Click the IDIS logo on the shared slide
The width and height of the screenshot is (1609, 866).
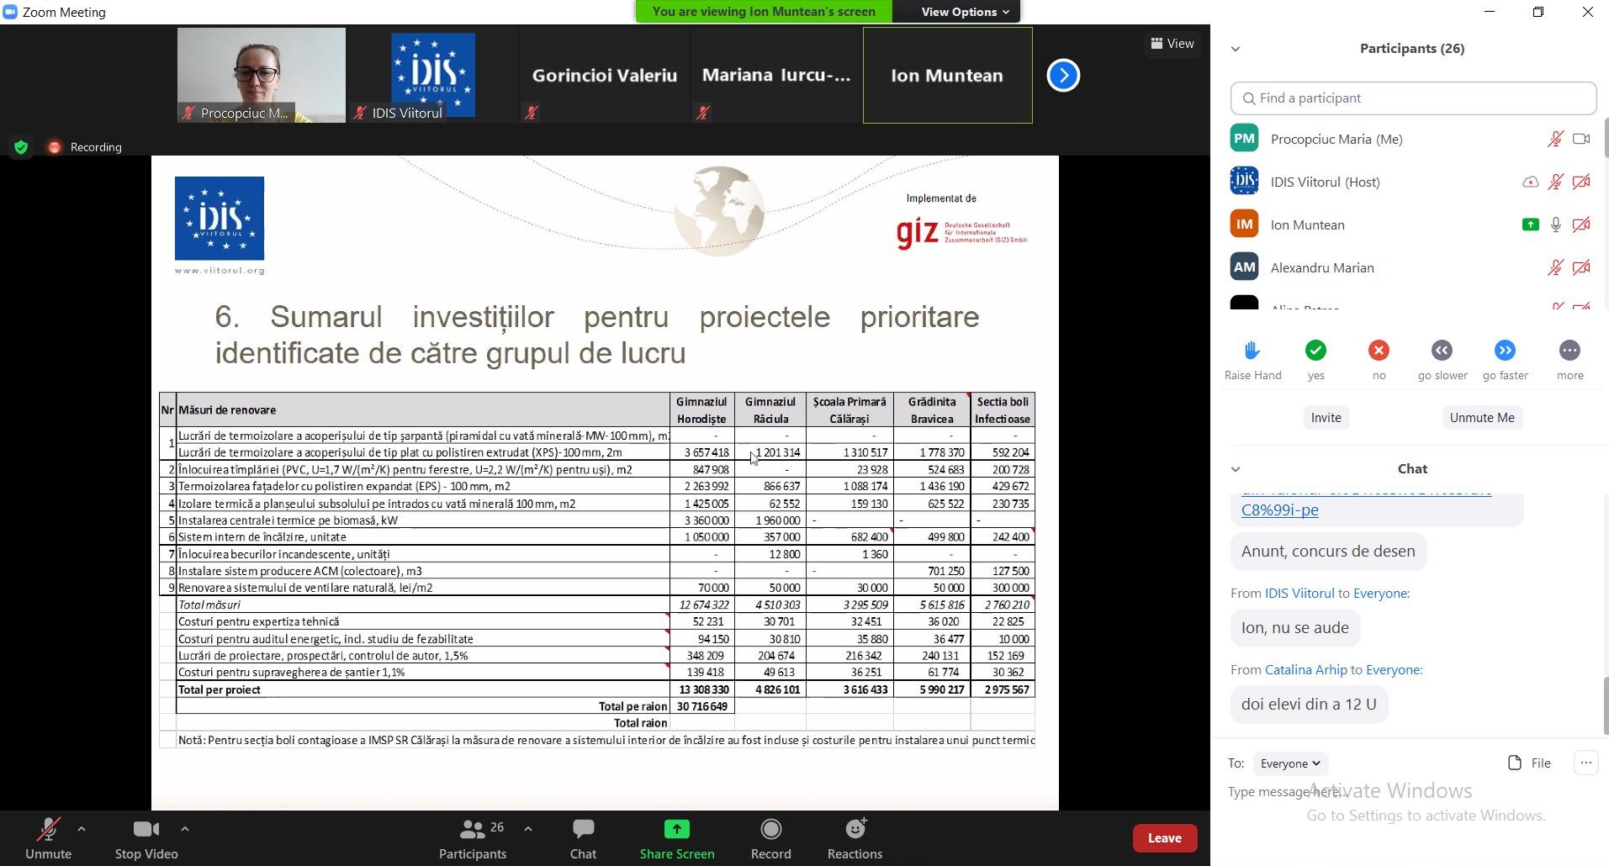[x=220, y=219]
